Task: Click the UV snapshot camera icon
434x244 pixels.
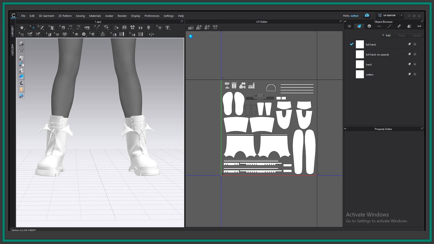Action: (x=191, y=28)
